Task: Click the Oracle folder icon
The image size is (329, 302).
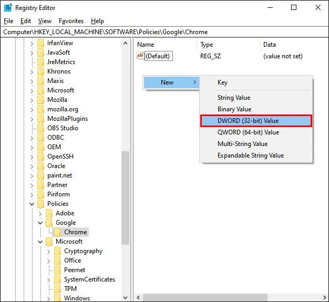Action: click(40, 166)
